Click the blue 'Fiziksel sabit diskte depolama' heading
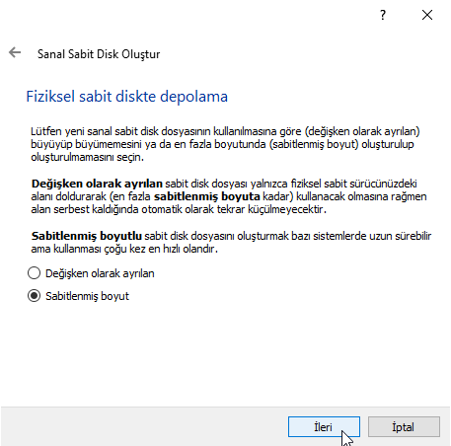This screenshot has height=446, width=451. (127, 97)
